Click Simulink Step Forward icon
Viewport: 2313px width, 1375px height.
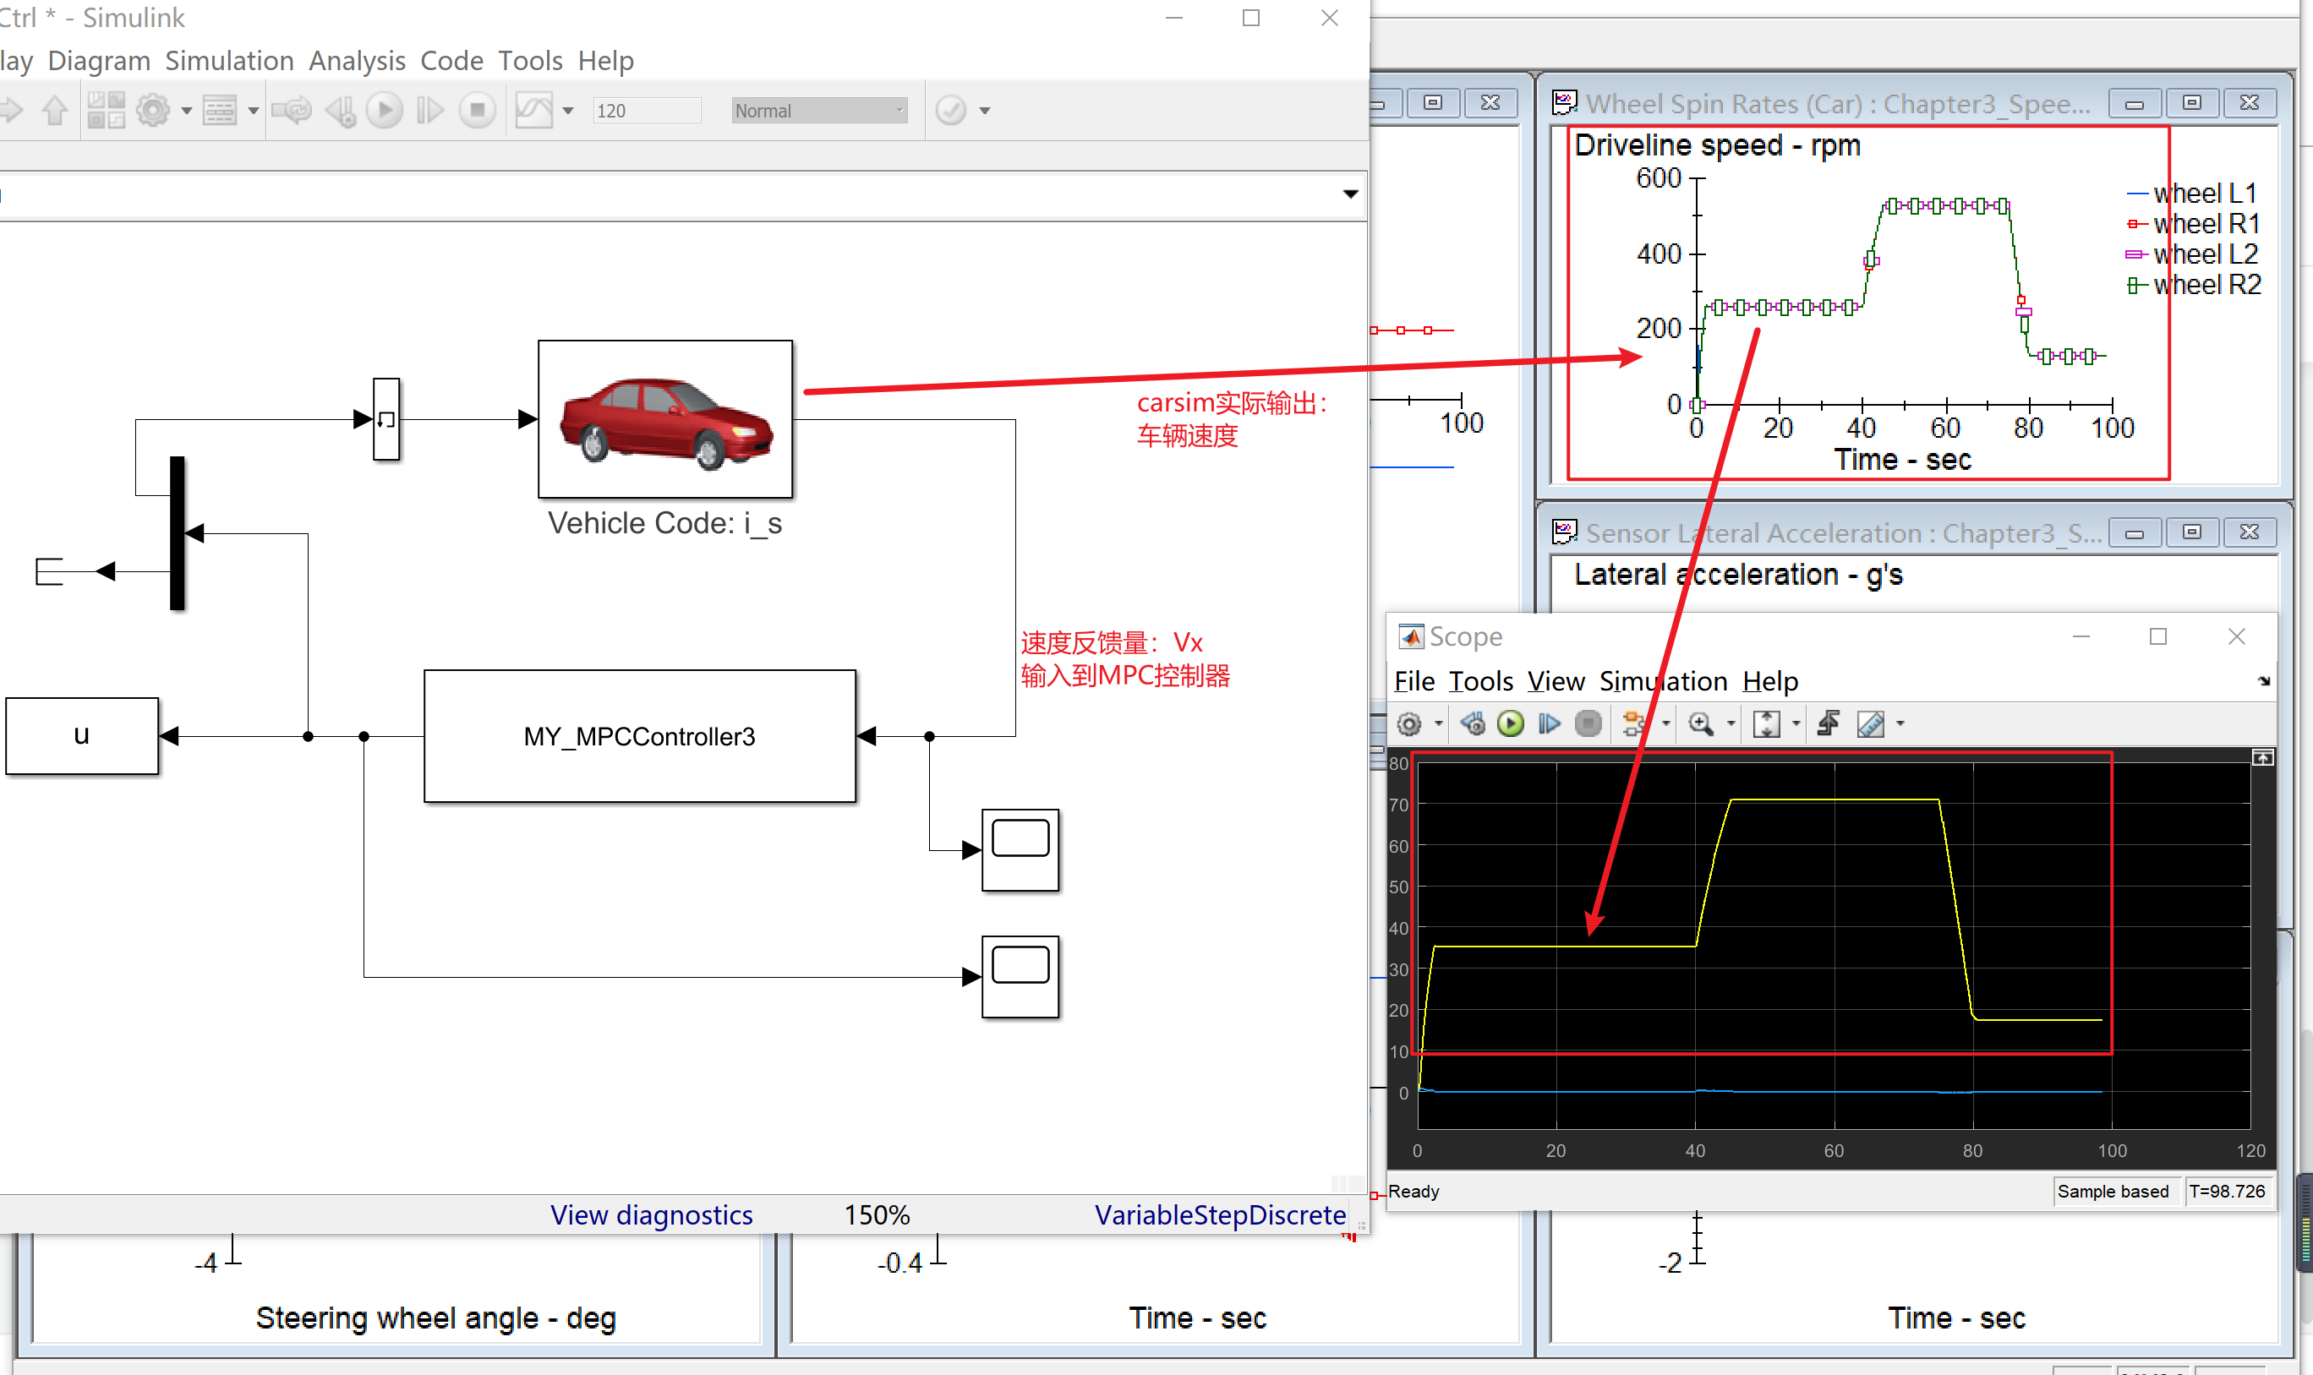[430, 110]
